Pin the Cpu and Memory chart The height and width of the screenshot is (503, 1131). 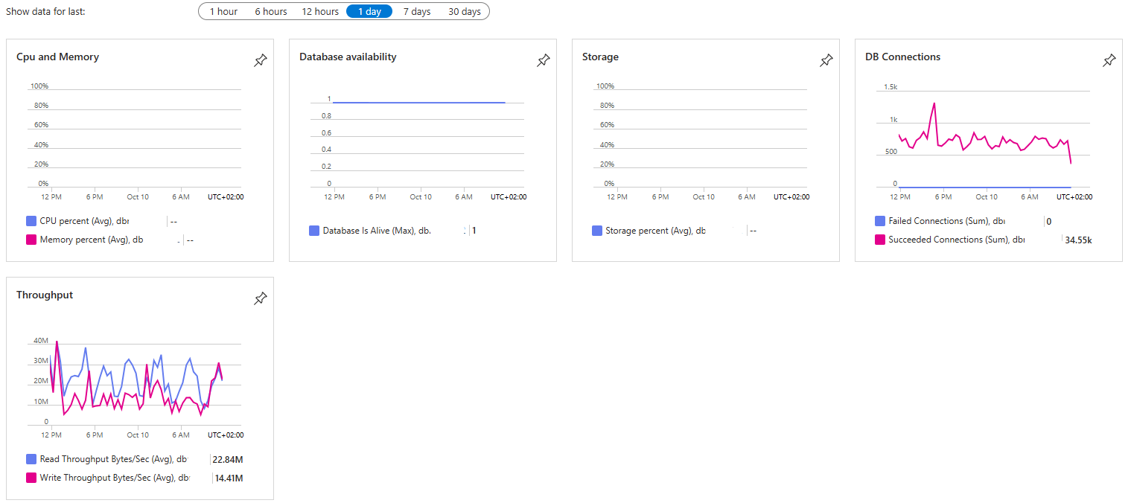(260, 61)
